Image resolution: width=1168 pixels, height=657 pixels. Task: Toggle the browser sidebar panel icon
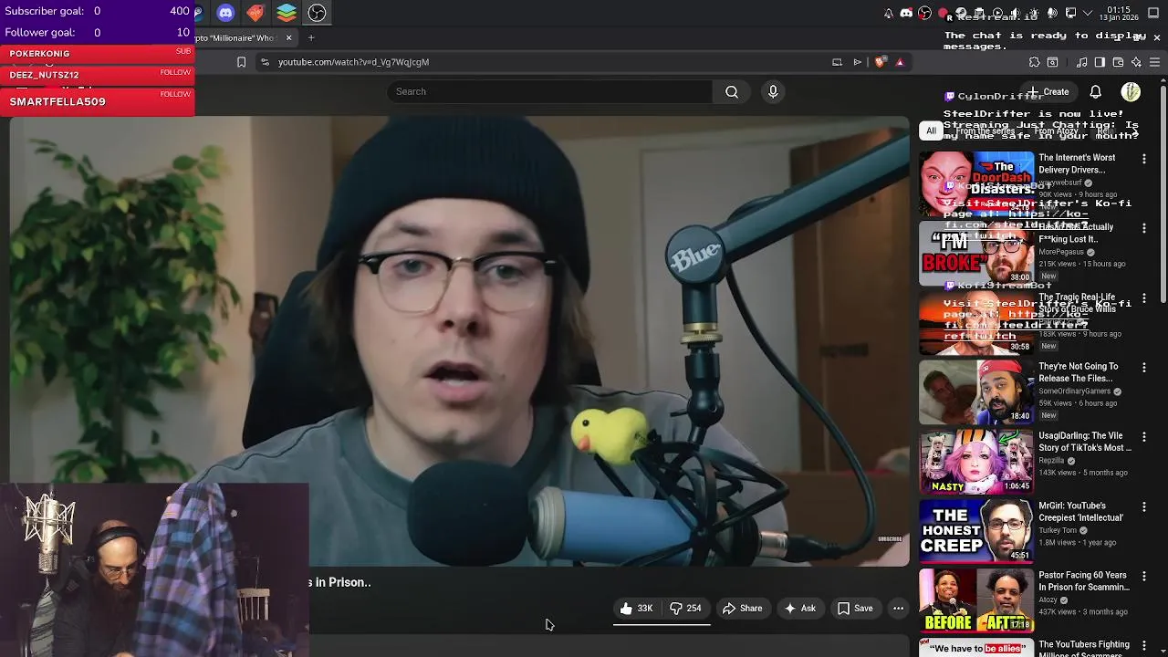[x=1100, y=62]
